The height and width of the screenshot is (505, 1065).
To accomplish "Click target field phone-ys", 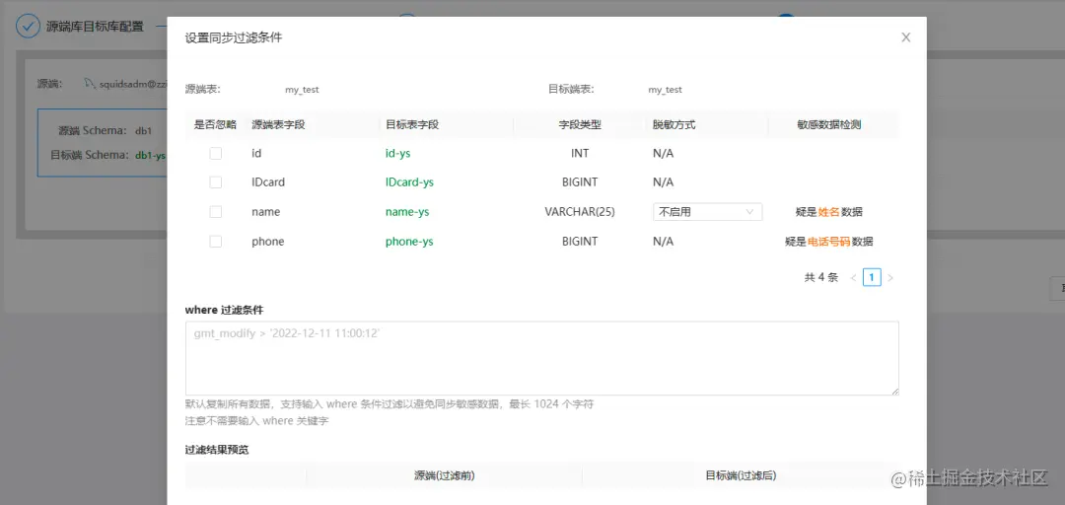I will click(409, 242).
